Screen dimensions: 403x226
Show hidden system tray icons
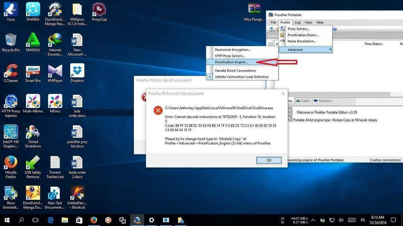[313, 220]
